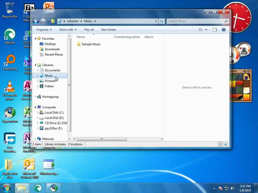The width and height of the screenshot is (258, 193).
Task: Open the recent pages dropdown arrow
Action: click(48, 21)
